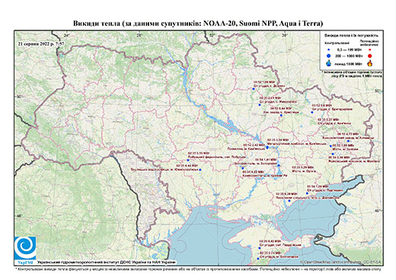Click the large blue circle in the legend
Viewport: 396px width, 280px height.
click(329, 56)
